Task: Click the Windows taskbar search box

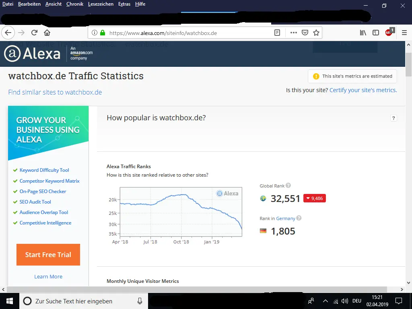Action: click(x=84, y=301)
